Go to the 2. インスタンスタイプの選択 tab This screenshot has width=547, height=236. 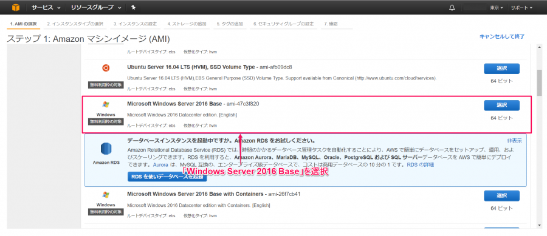pos(75,24)
